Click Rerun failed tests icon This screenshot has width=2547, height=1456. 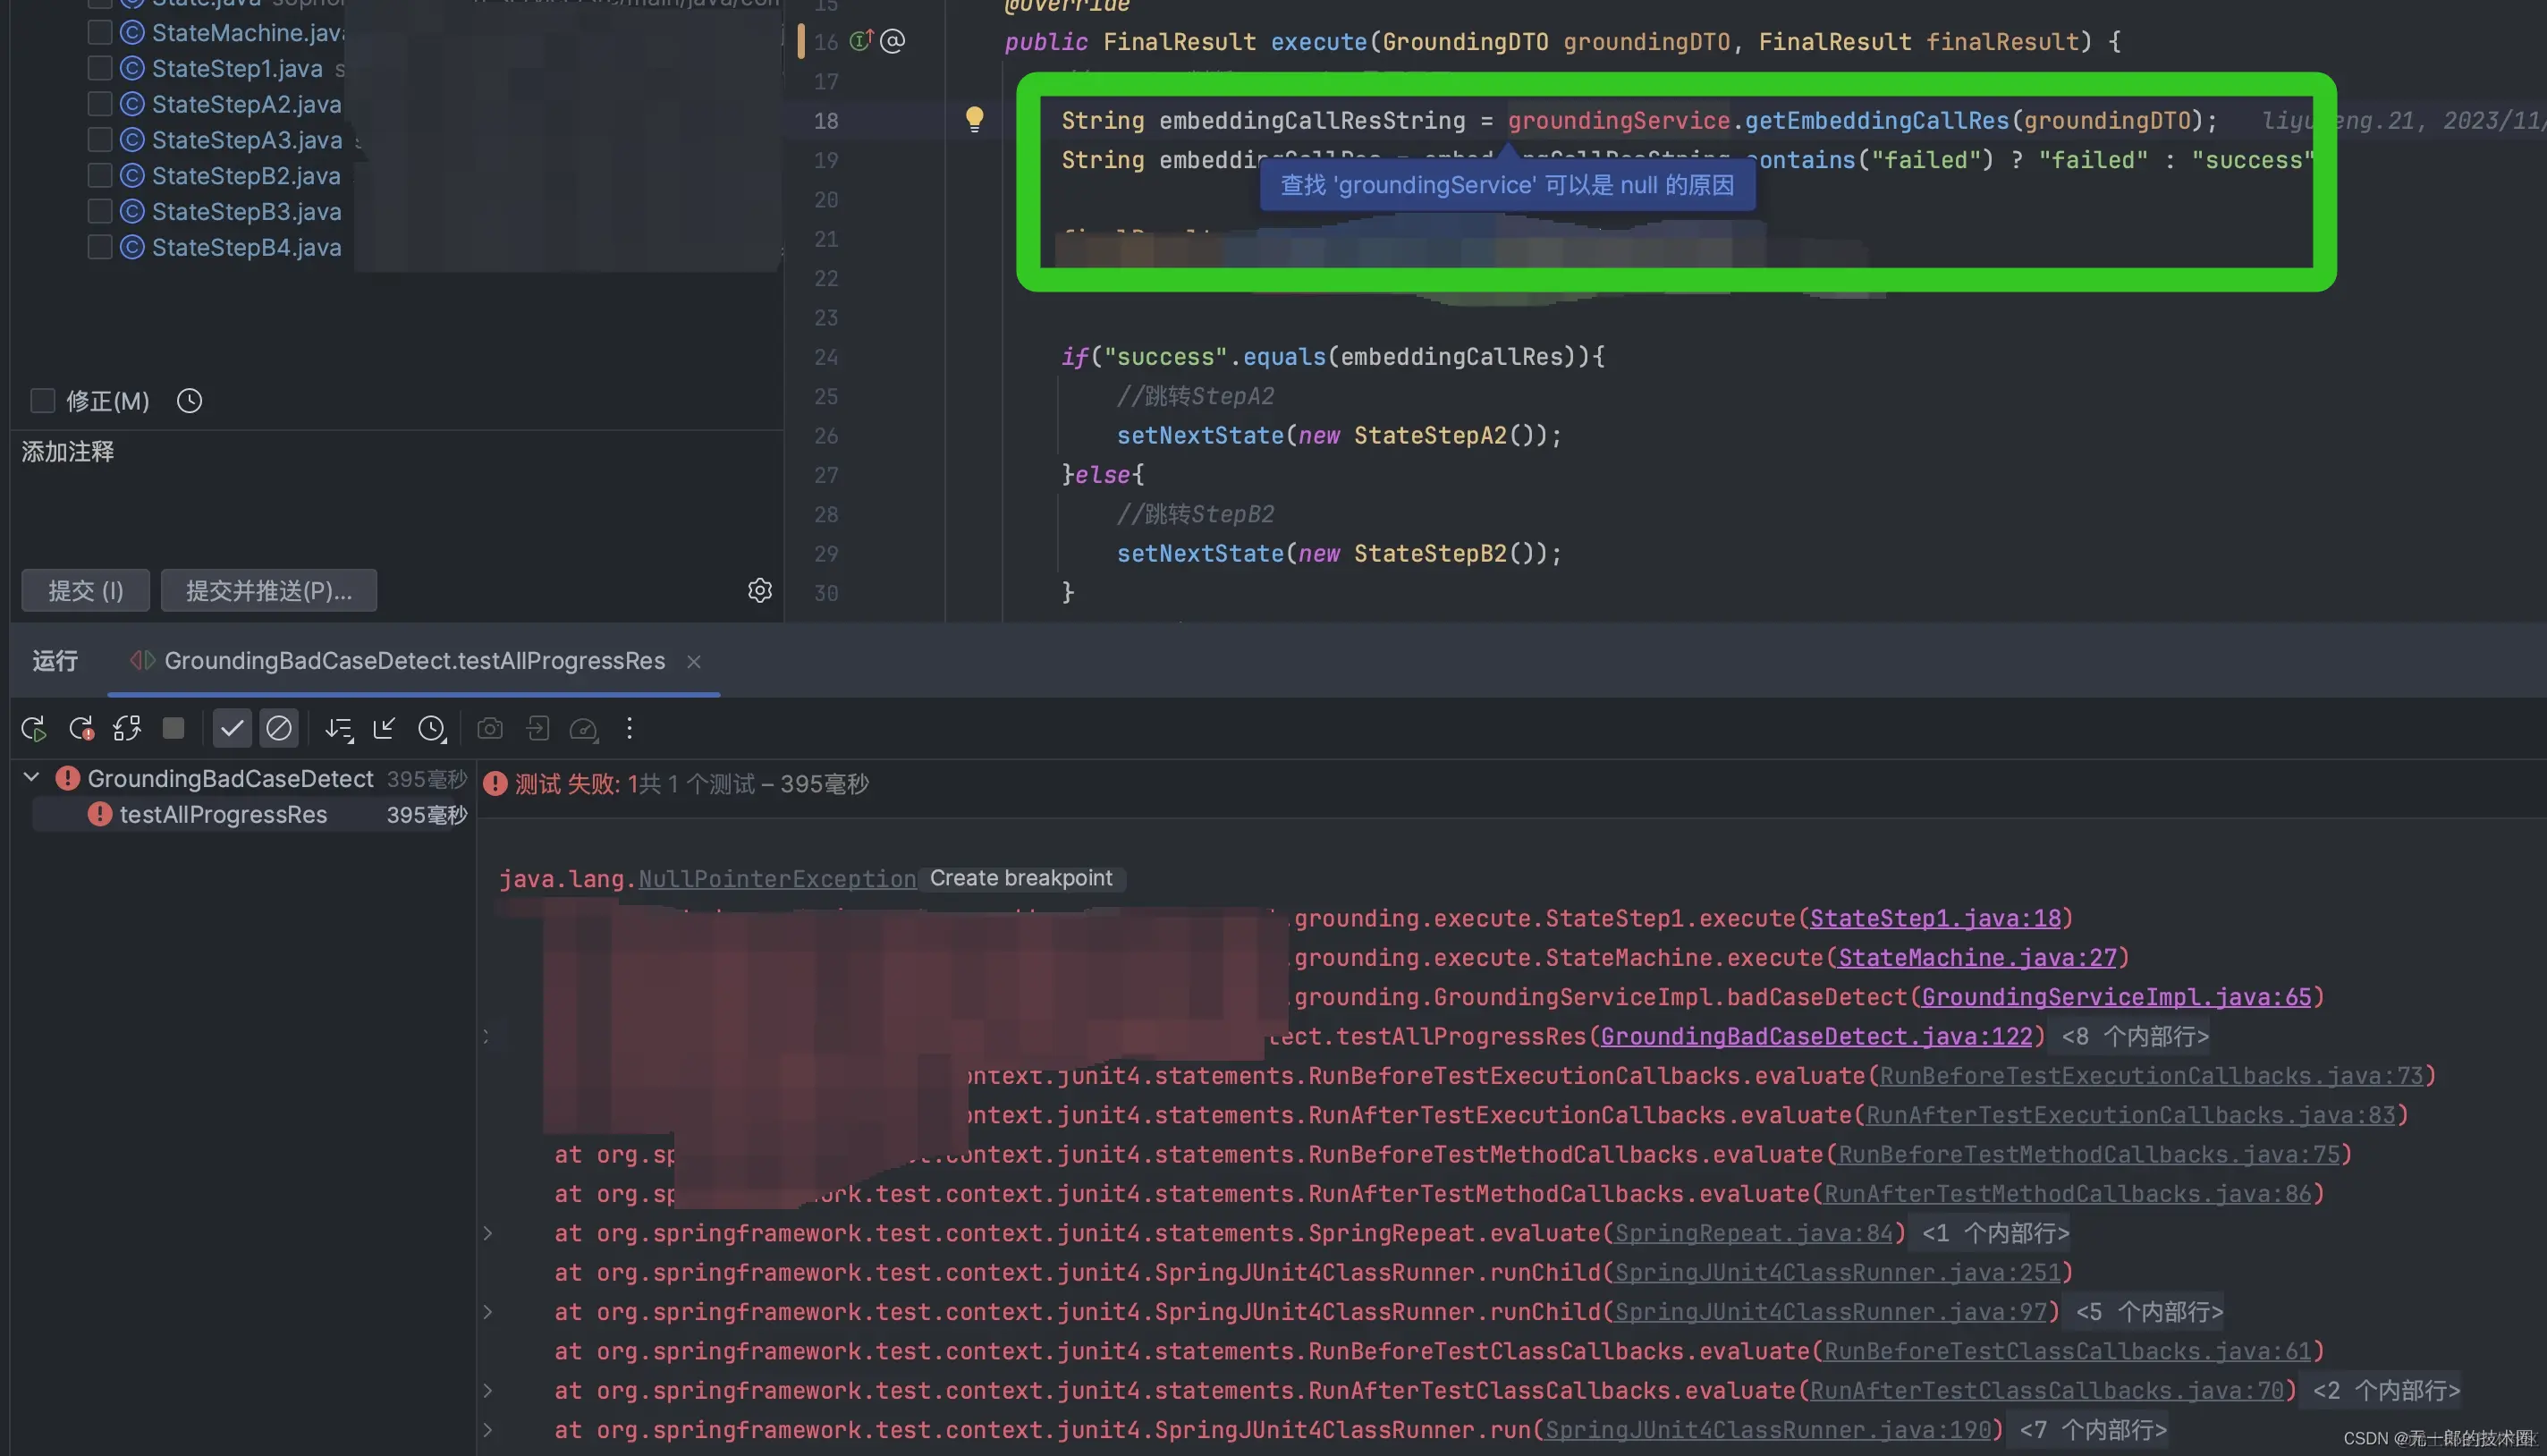[x=81, y=729]
